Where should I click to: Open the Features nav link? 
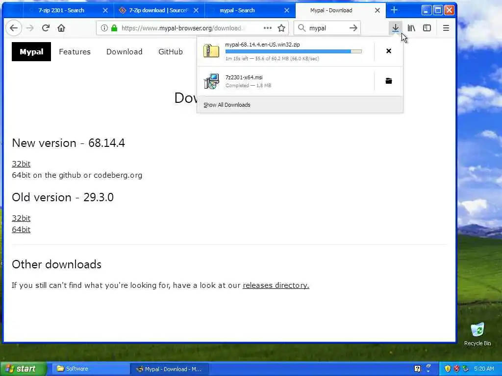[x=75, y=52]
